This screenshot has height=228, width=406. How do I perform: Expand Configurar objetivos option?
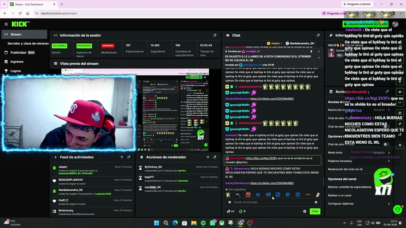pos(359,204)
